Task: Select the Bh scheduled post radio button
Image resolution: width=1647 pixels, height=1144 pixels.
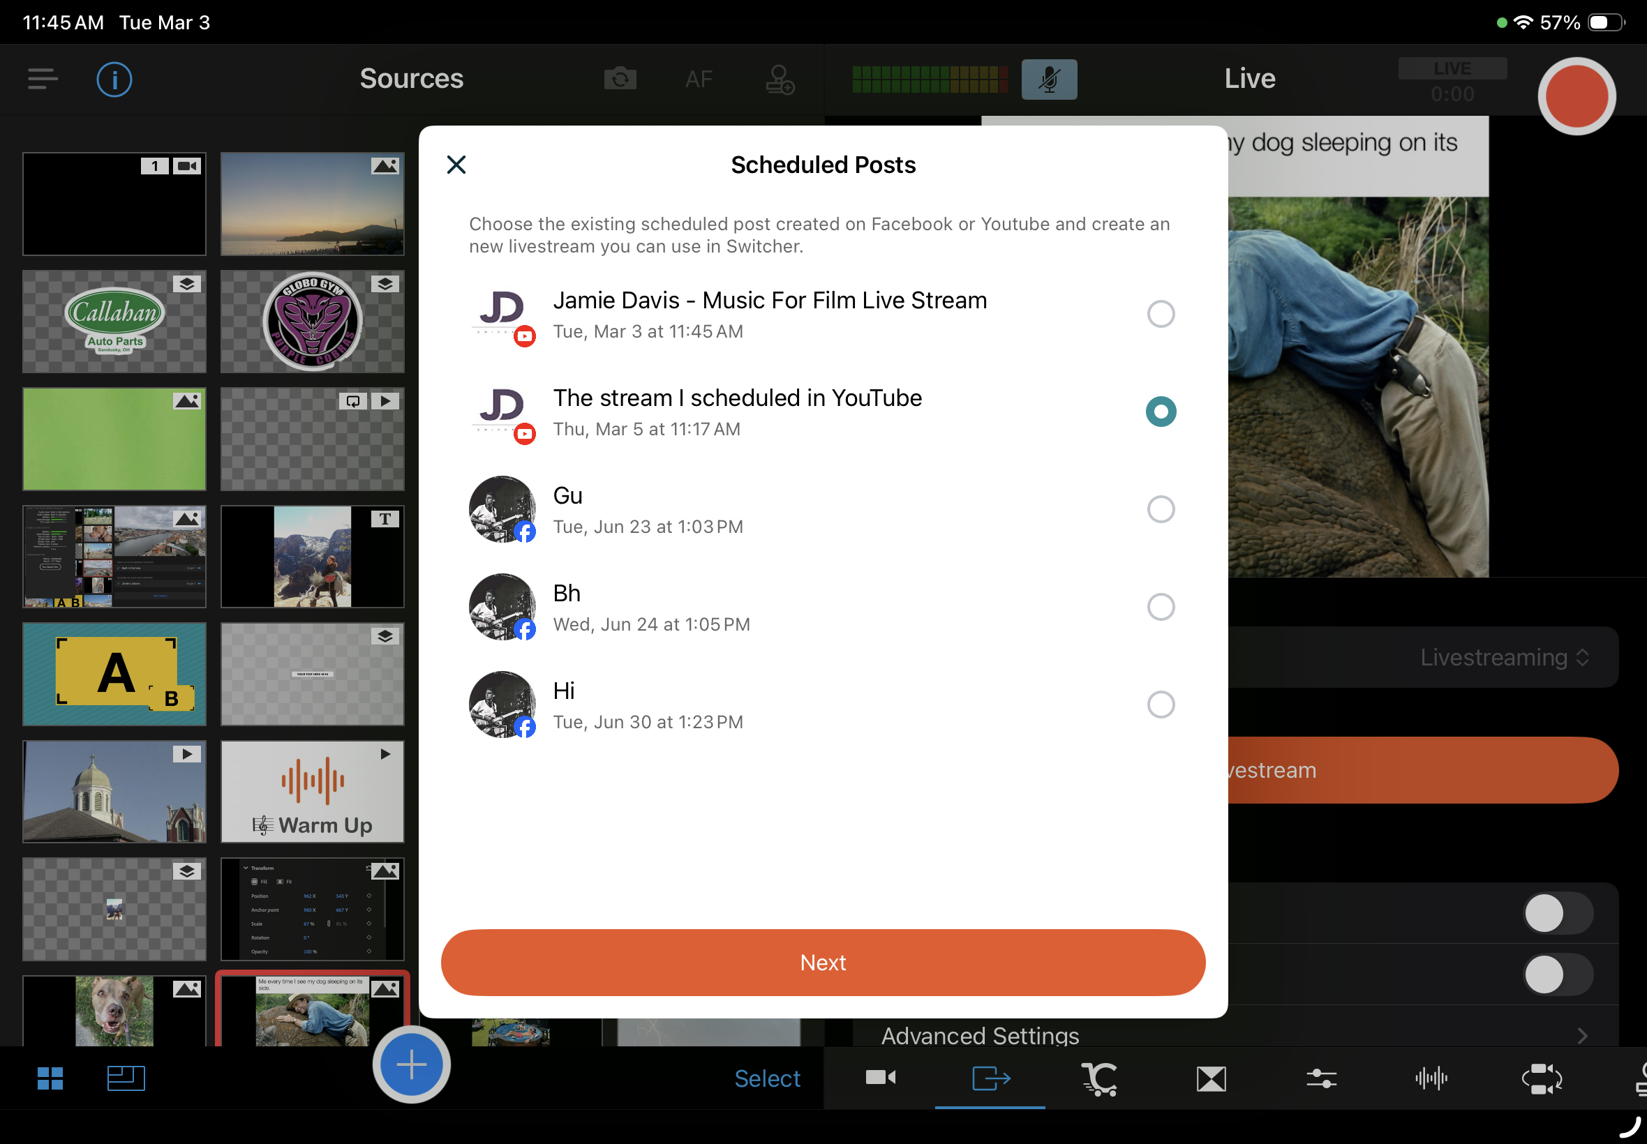Action: (x=1160, y=607)
